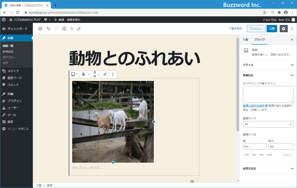Open comments bubble in admin bar
297x188 pixels.
[x=47, y=20]
